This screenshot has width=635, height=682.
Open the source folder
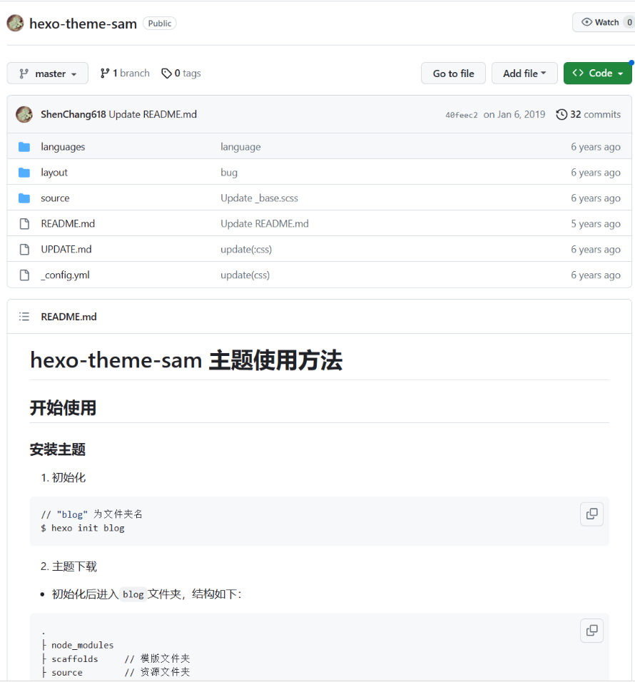pos(55,198)
